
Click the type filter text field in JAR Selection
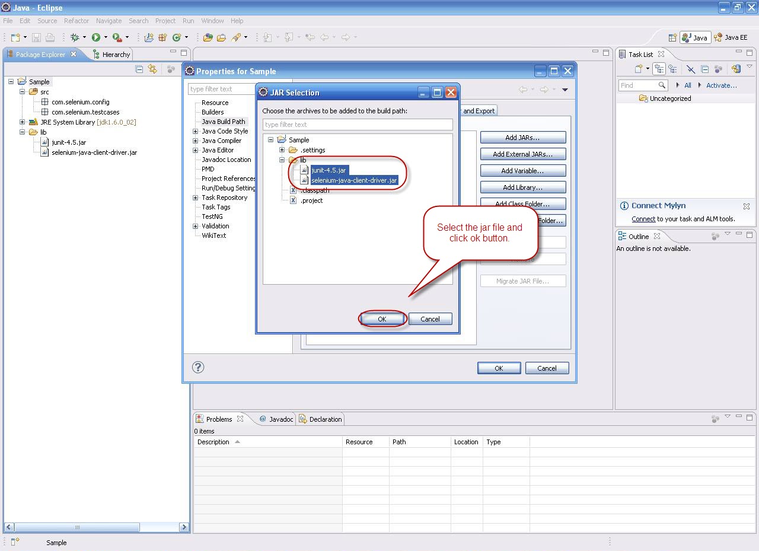(x=358, y=125)
